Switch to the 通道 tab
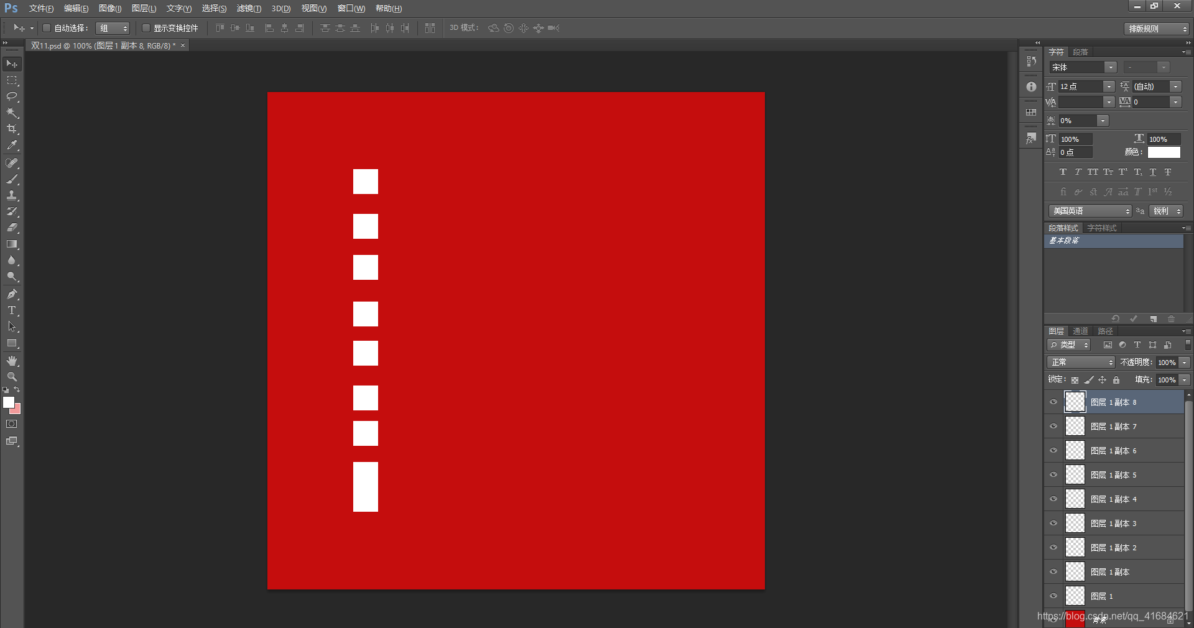Screen dimensions: 1194x628 click(x=1081, y=331)
